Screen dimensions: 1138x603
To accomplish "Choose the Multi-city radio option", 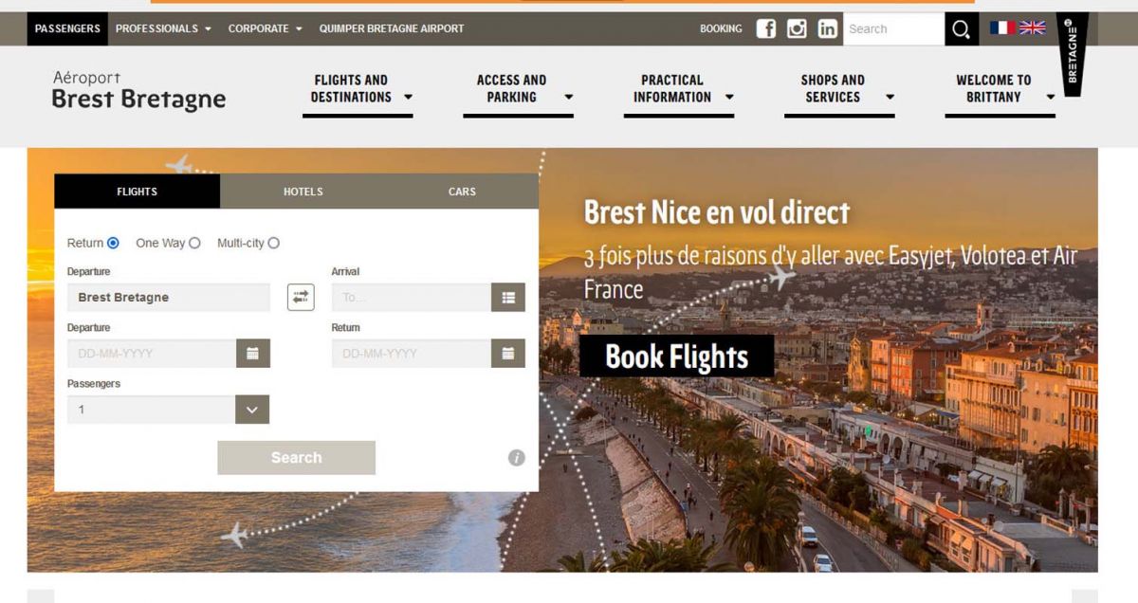I will tap(273, 243).
